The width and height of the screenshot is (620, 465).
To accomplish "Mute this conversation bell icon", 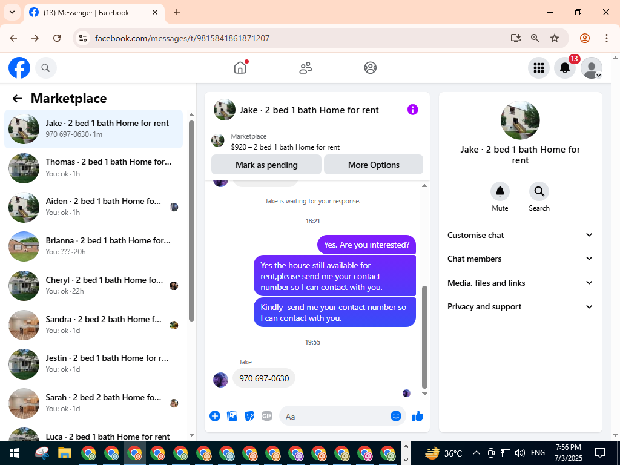I will click(x=500, y=191).
